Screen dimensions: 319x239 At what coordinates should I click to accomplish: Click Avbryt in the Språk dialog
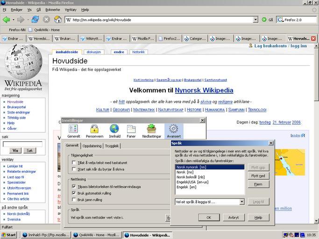coord(234,218)
